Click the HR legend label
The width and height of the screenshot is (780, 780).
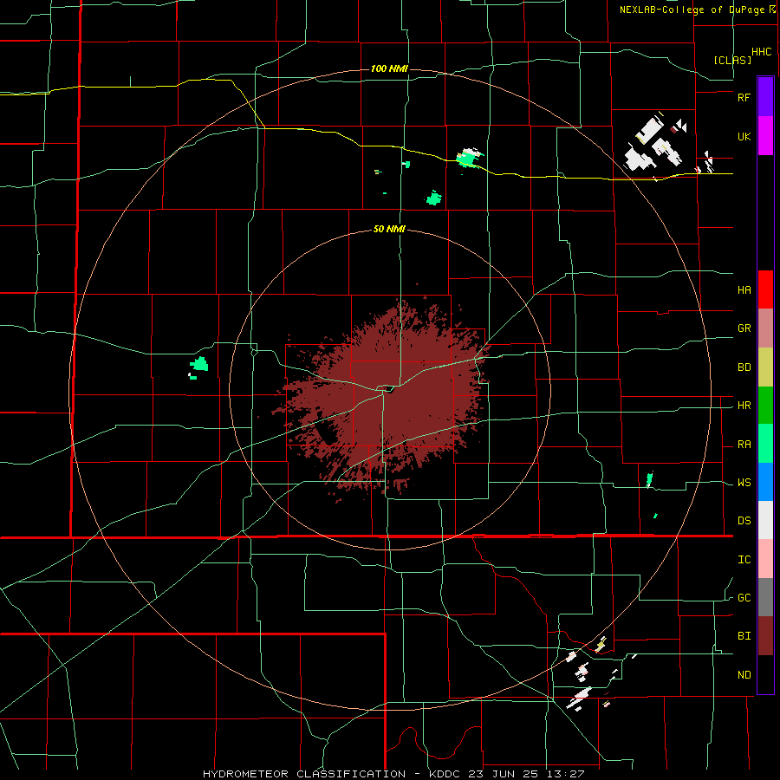pyautogui.click(x=744, y=406)
